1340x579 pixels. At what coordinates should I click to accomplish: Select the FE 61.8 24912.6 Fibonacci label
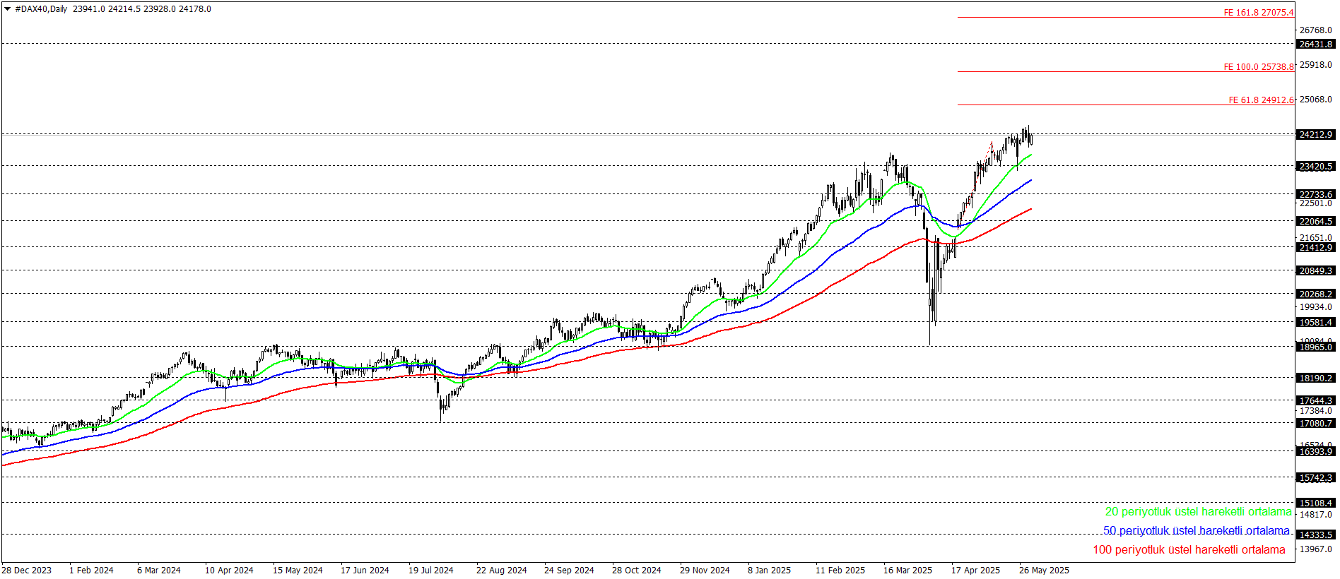click(x=1261, y=100)
